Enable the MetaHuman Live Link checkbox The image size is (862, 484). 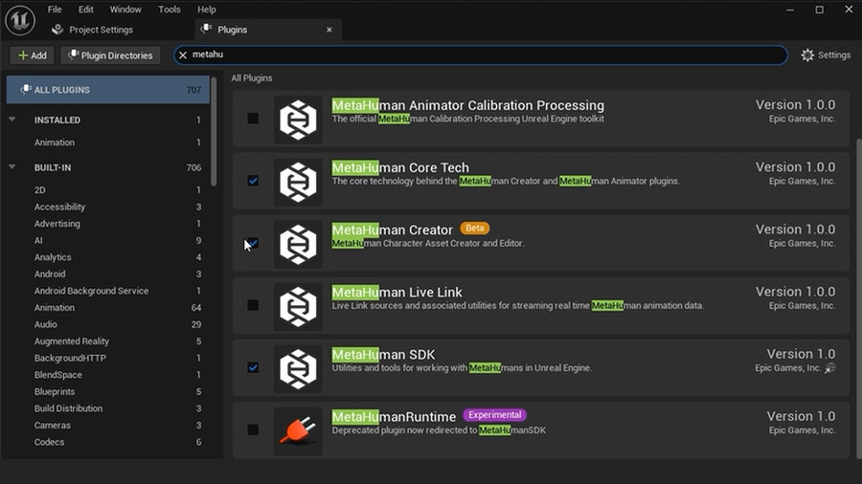point(253,305)
